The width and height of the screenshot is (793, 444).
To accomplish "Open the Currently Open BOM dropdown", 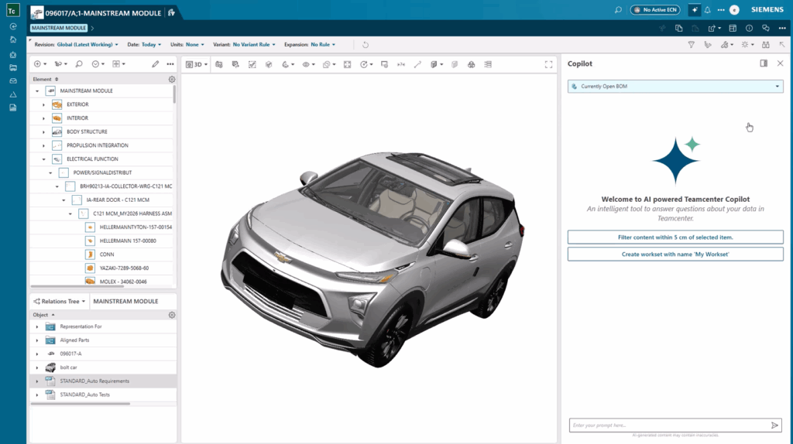I will click(675, 86).
